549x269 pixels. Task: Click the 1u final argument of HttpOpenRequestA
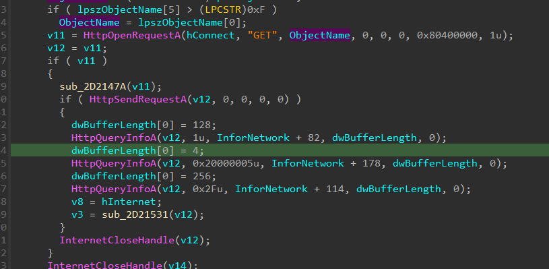pyautogui.click(x=495, y=35)
